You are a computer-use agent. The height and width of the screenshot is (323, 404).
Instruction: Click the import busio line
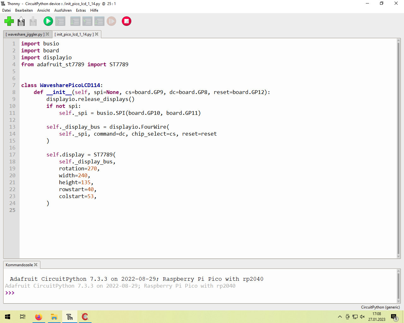(40, 44)
